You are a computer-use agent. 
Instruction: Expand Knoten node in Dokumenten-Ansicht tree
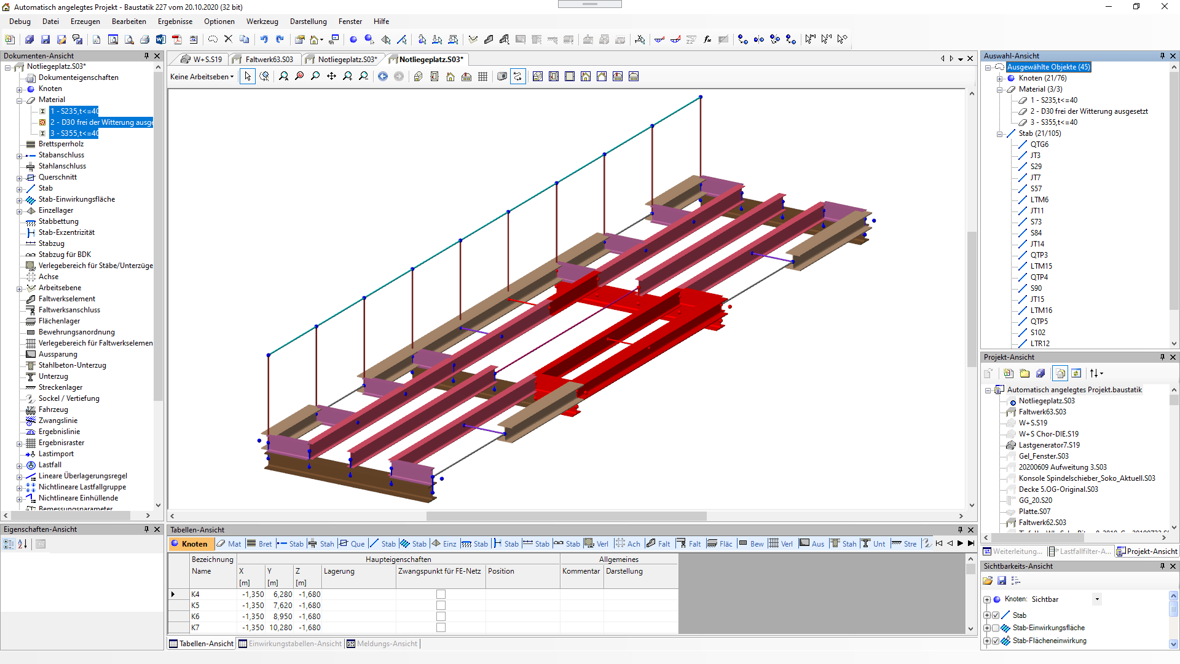[x=20, y=89]
